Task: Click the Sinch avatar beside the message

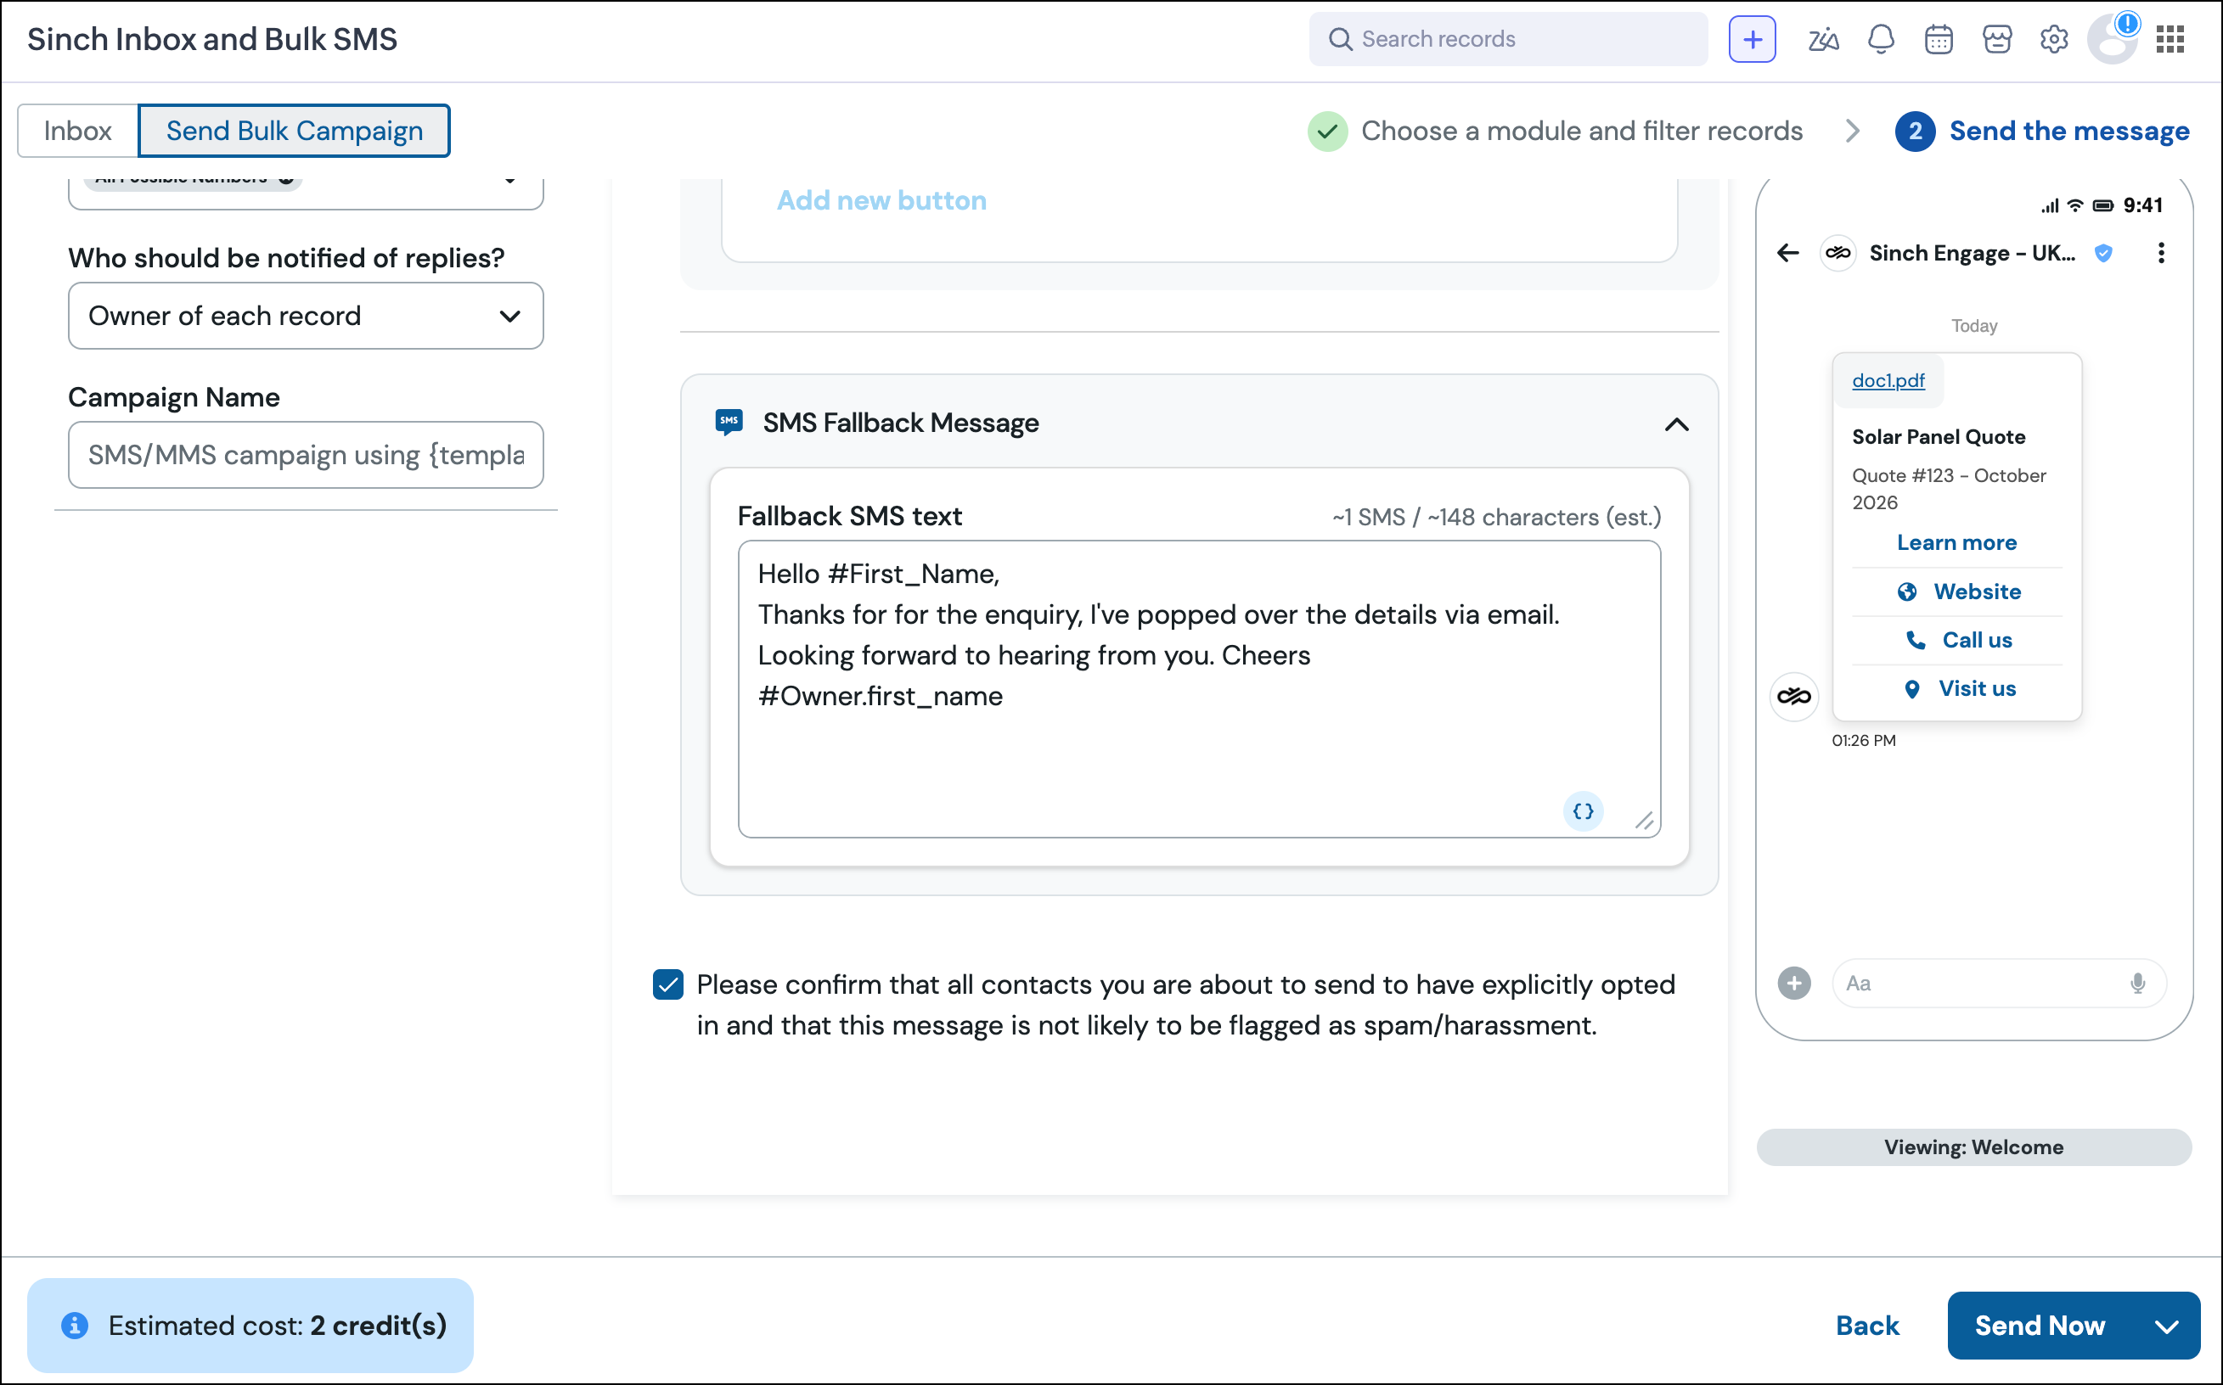Action: click(x=1793, y=696)
